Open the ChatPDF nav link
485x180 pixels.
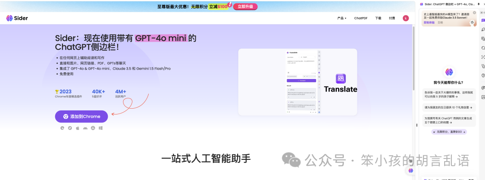(361, 18)
